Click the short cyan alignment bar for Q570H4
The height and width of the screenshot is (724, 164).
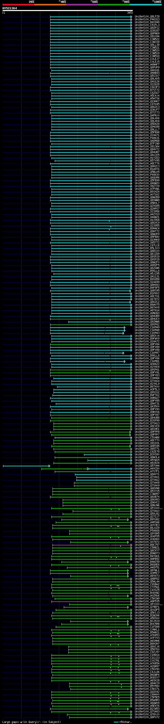point(27,466)
